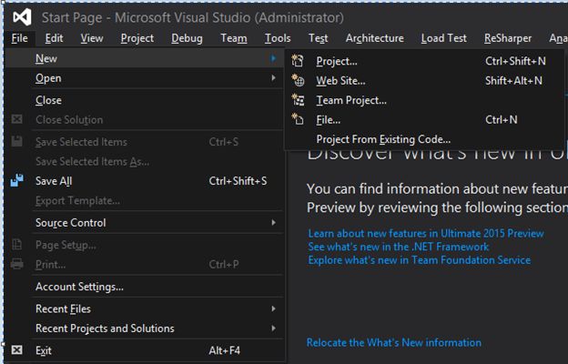
Task: Click the New Web Site globe icon
Action: pos(298,81)
